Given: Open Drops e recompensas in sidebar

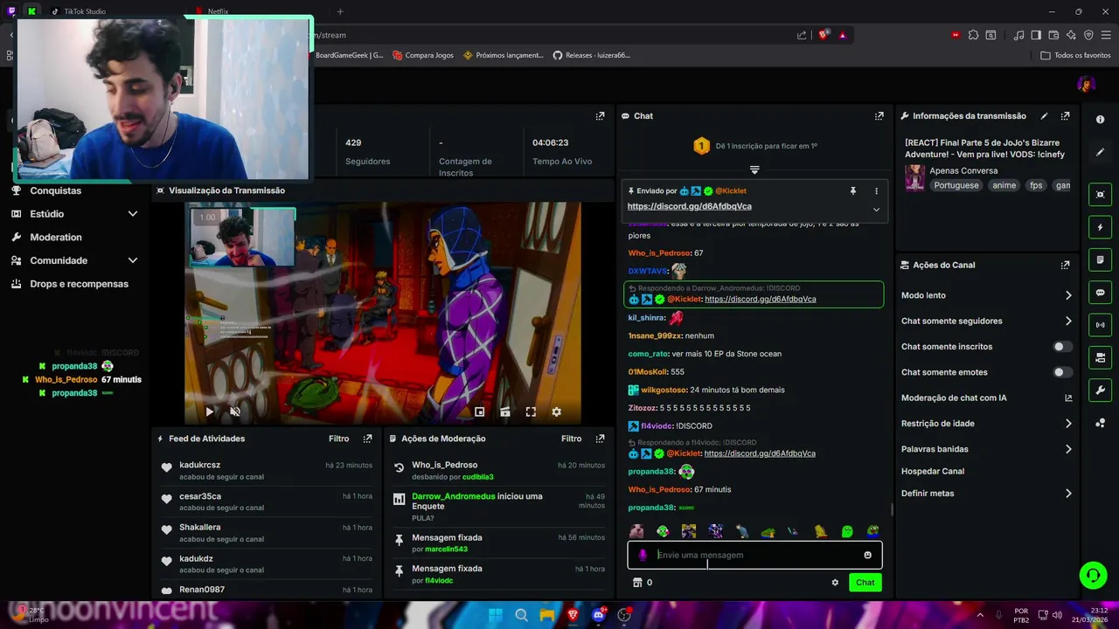Looking at the screenshot, I should pyautogui.click(x=79, y=284).
